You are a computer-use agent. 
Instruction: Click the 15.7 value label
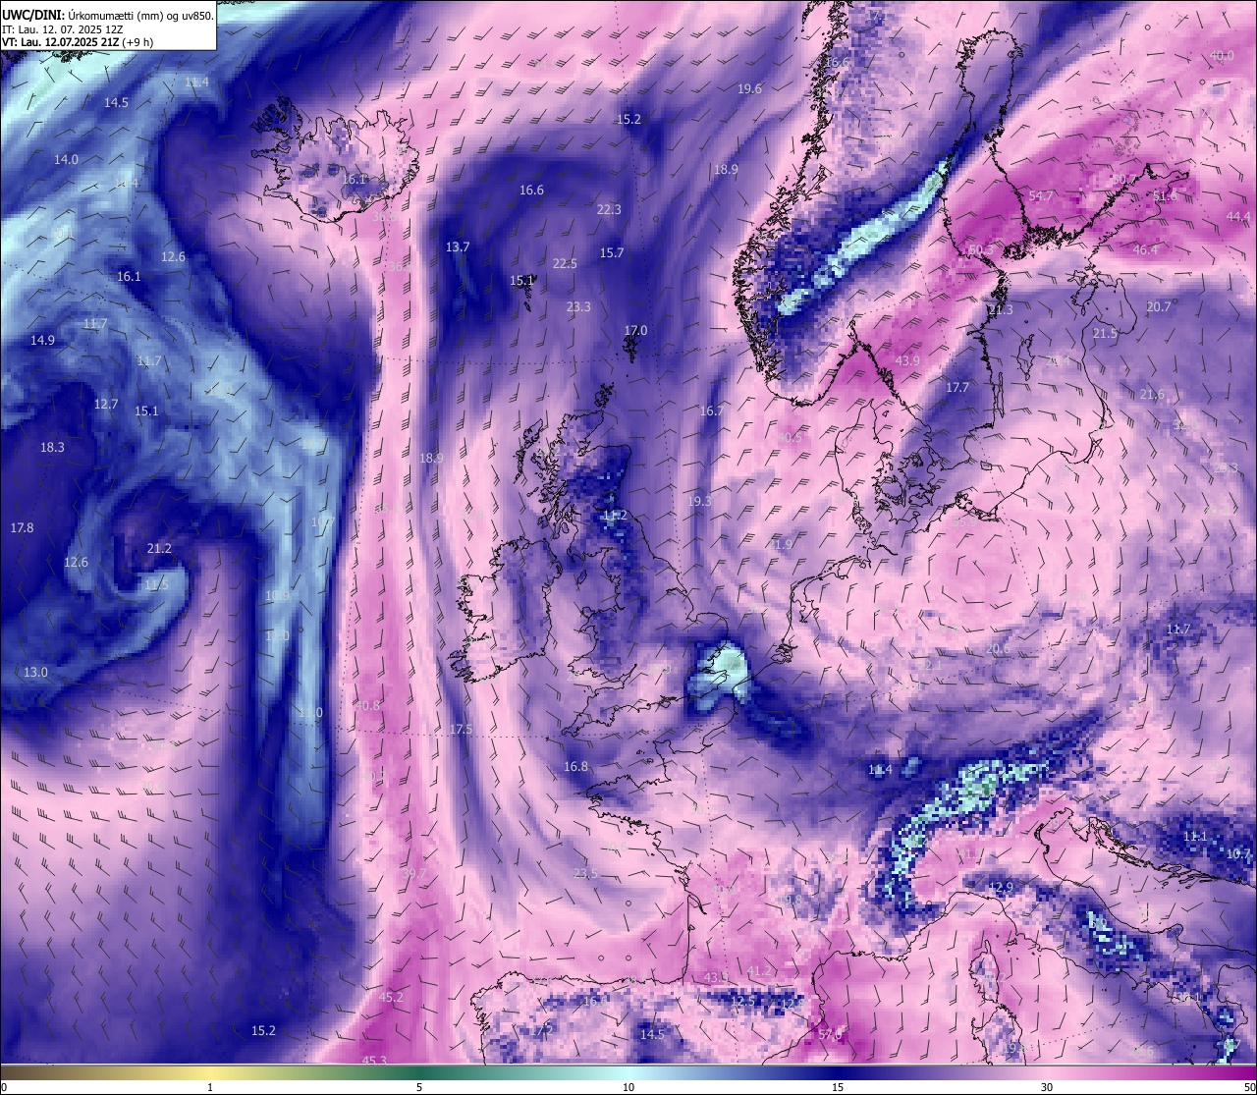pyautogui.click(x=612, y=252)
